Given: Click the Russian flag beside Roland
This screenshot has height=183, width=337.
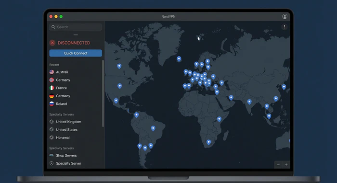Looking at the screenshot, I should tap(52, 103).
